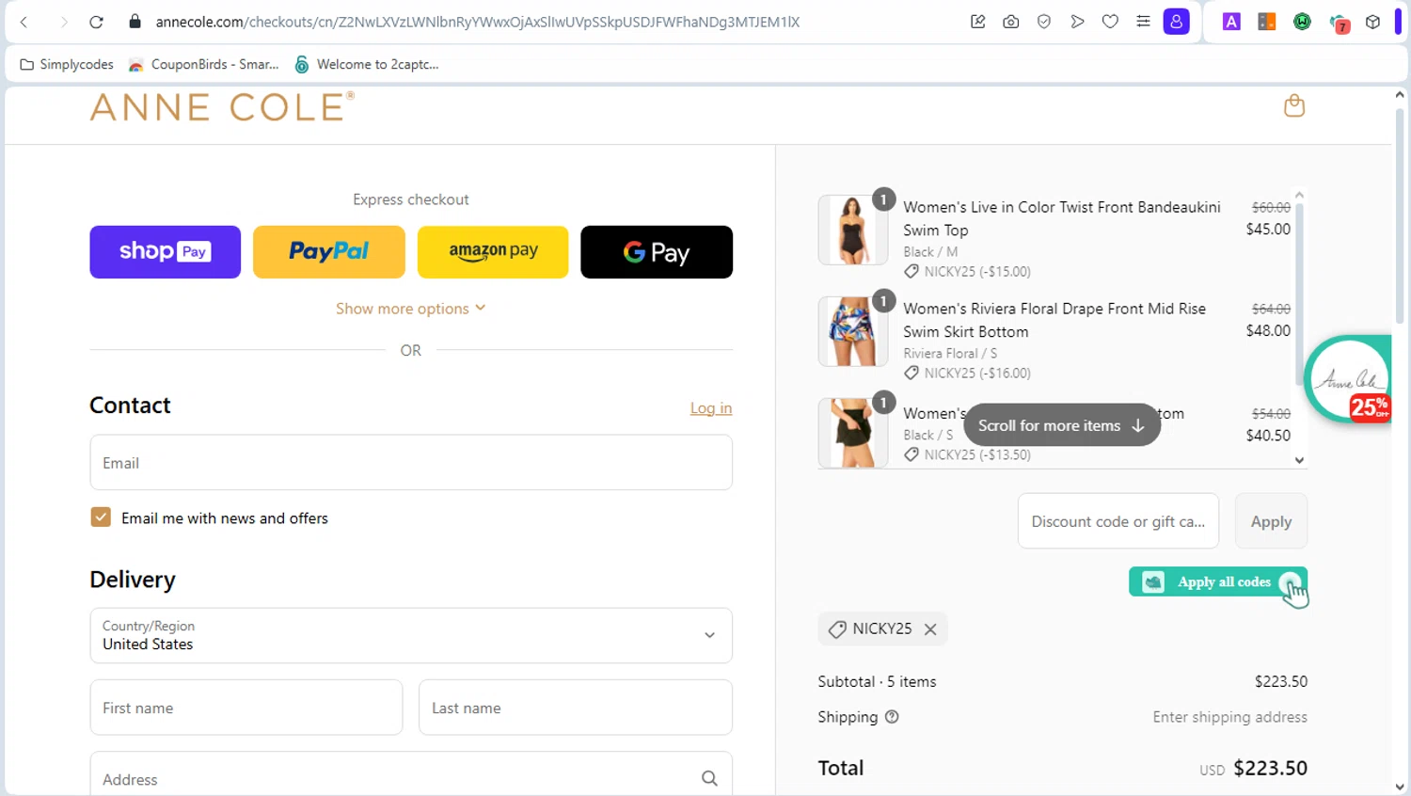Click the Anne Cole logo

pos(222,107)
